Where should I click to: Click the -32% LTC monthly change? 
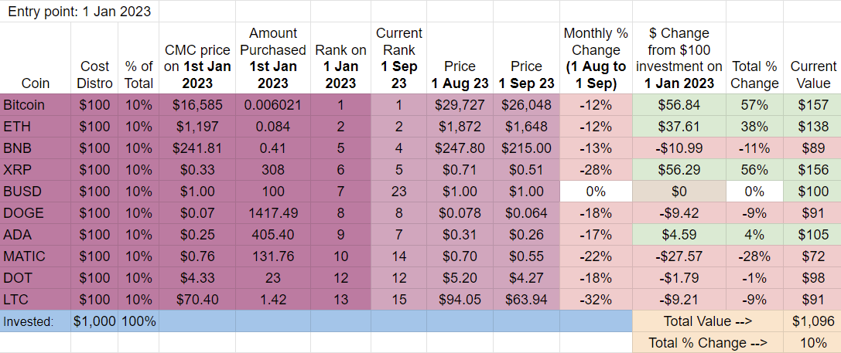pyautogui.click(x=596, y=299)
